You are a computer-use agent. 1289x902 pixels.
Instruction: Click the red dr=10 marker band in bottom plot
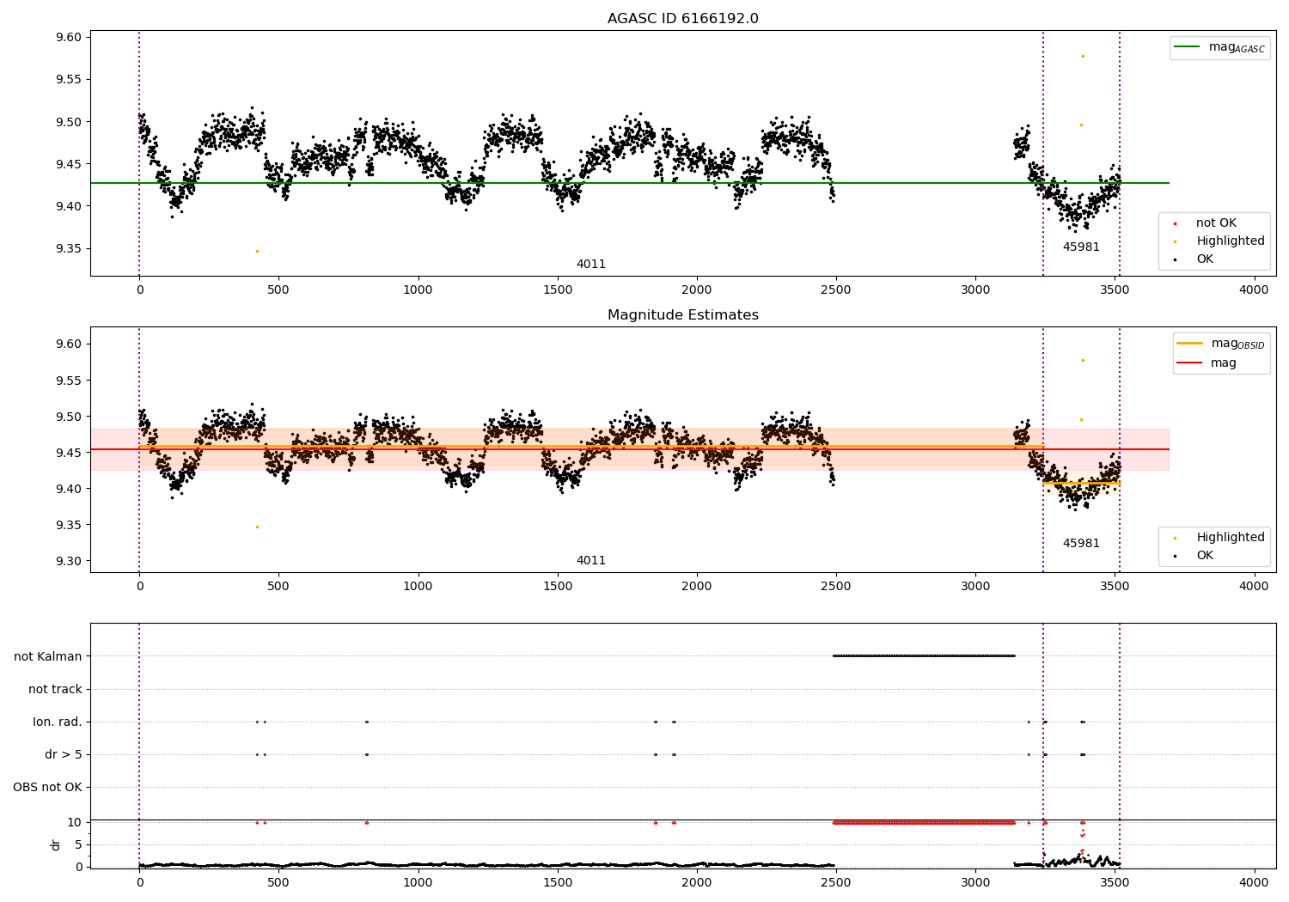924,823
